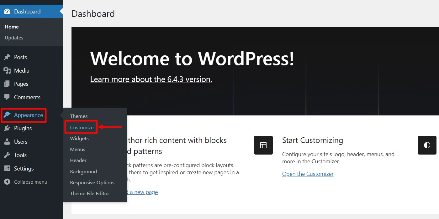Choose Widgets in Appearance submenu

(79, 138)
